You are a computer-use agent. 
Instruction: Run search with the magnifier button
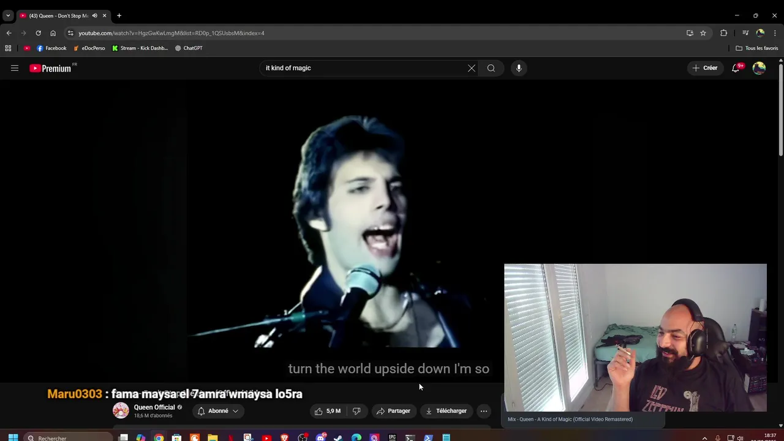point(491,68)
